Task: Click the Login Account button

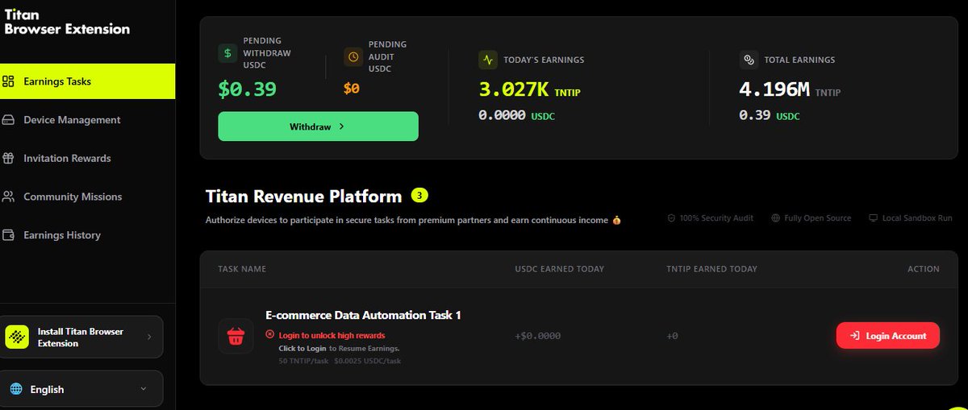Action: pyautogui.click(x=887, y=336)
